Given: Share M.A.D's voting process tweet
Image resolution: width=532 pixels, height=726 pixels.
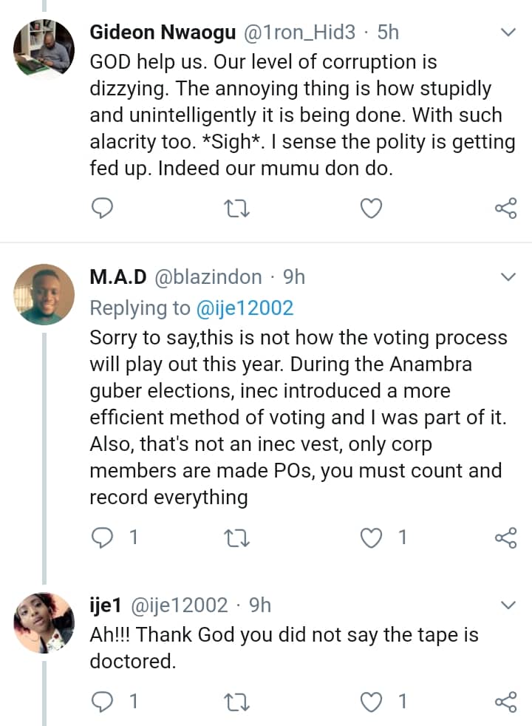Looking at the screenshot, I should click(x=505, y=538).
